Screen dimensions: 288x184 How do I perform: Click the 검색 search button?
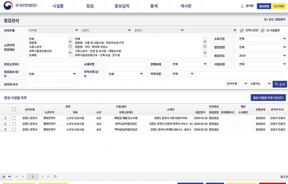point(280,84)
